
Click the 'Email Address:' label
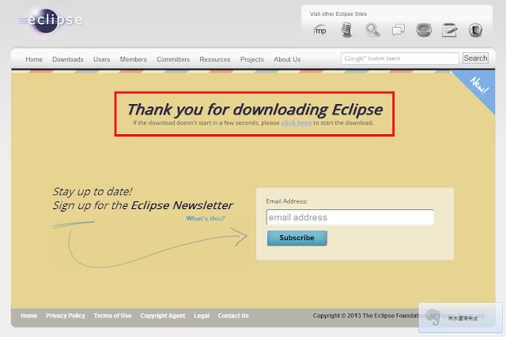click(x=286, y=201)
